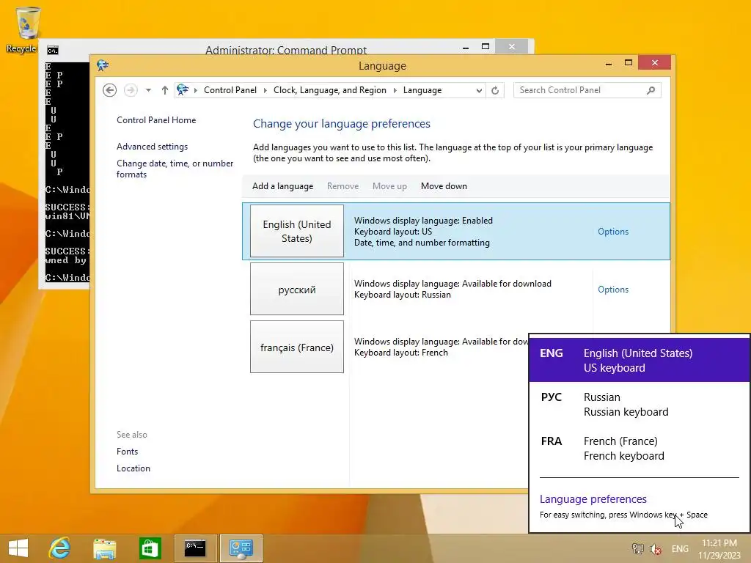Open Control Panel Home link
Image resolution: width=751 pixels, height=563 pixels.
click(156, 120)
